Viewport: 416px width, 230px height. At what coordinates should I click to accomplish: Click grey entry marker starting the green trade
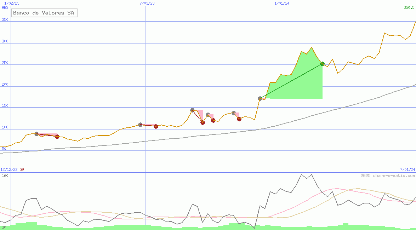click(260, 98)
